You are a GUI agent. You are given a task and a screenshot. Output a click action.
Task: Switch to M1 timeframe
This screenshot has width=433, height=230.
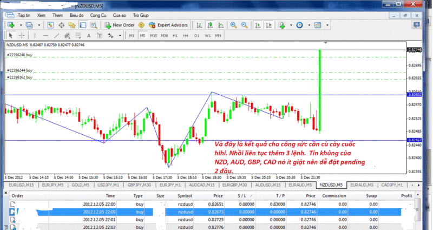(x=132, y=36)
